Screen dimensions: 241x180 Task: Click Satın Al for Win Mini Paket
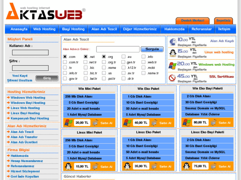[x=106, y=123]
